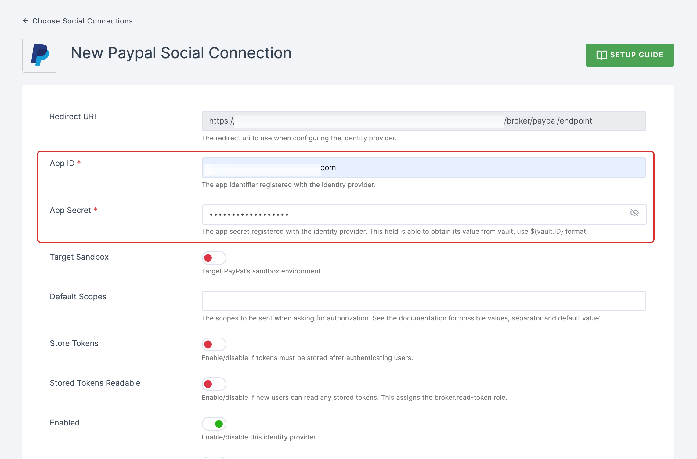Screen dimensions: 697x459
Task: Click 'The scopes to be sent' description
Action: coord(402,318)
